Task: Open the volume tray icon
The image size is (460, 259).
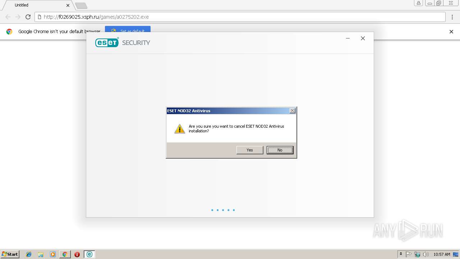Action: (x=426, y=254)
